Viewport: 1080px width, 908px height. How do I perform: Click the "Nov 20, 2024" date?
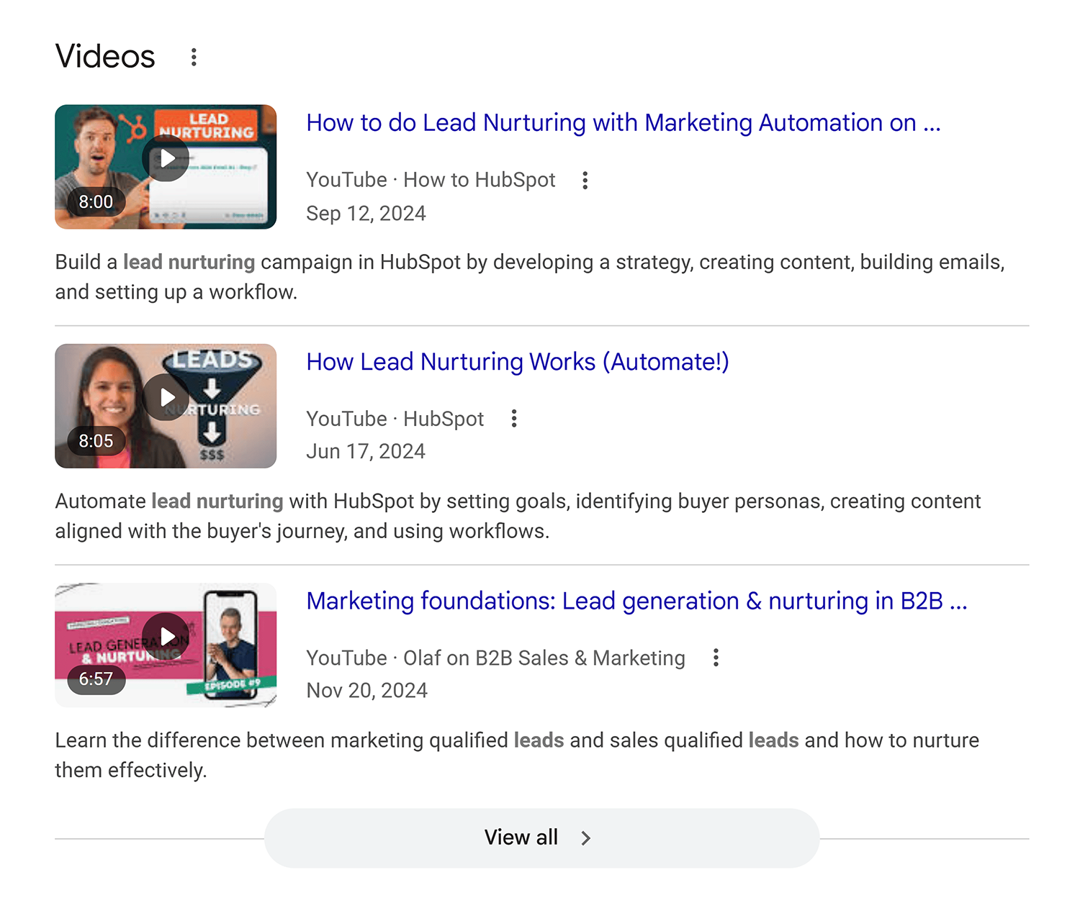point(366,691)
